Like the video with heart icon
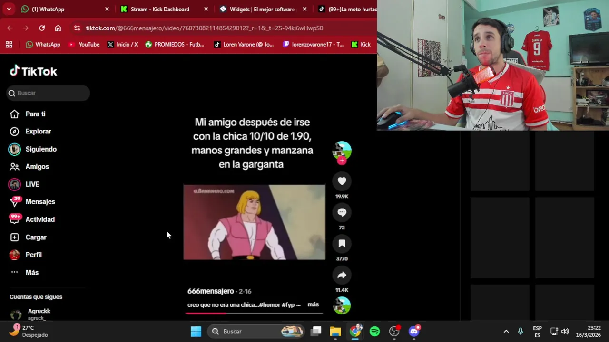 342,181
